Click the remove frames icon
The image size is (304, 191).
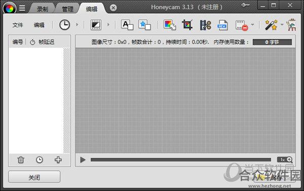pos(242,25)
